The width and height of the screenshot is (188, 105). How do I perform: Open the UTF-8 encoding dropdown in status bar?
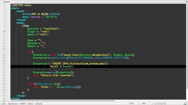pos(134,104)
